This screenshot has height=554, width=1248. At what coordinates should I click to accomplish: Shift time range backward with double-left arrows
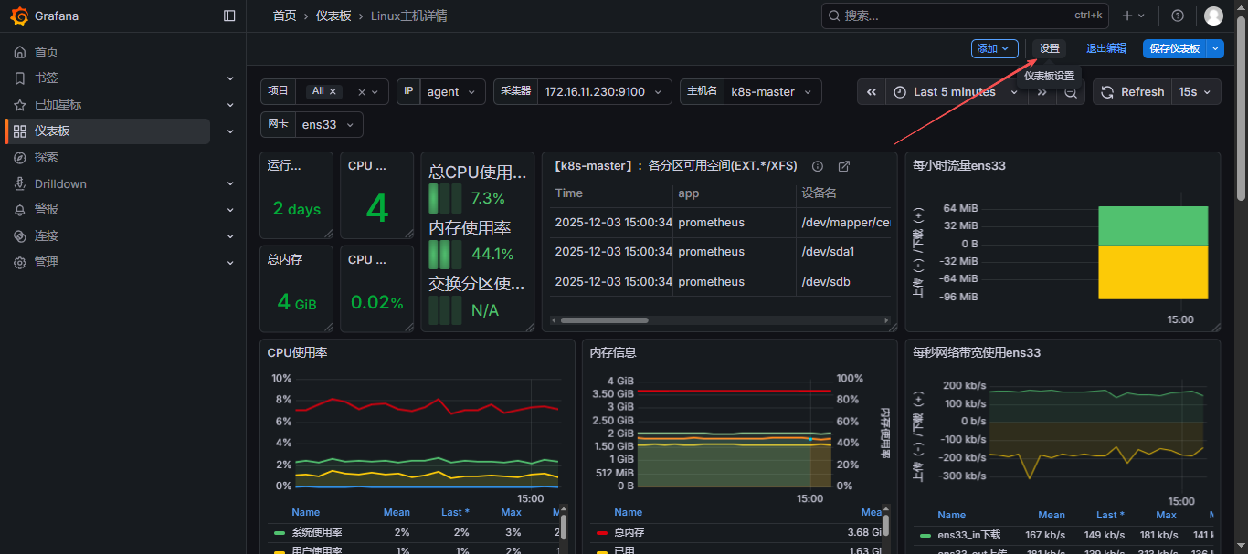point(872,92)
